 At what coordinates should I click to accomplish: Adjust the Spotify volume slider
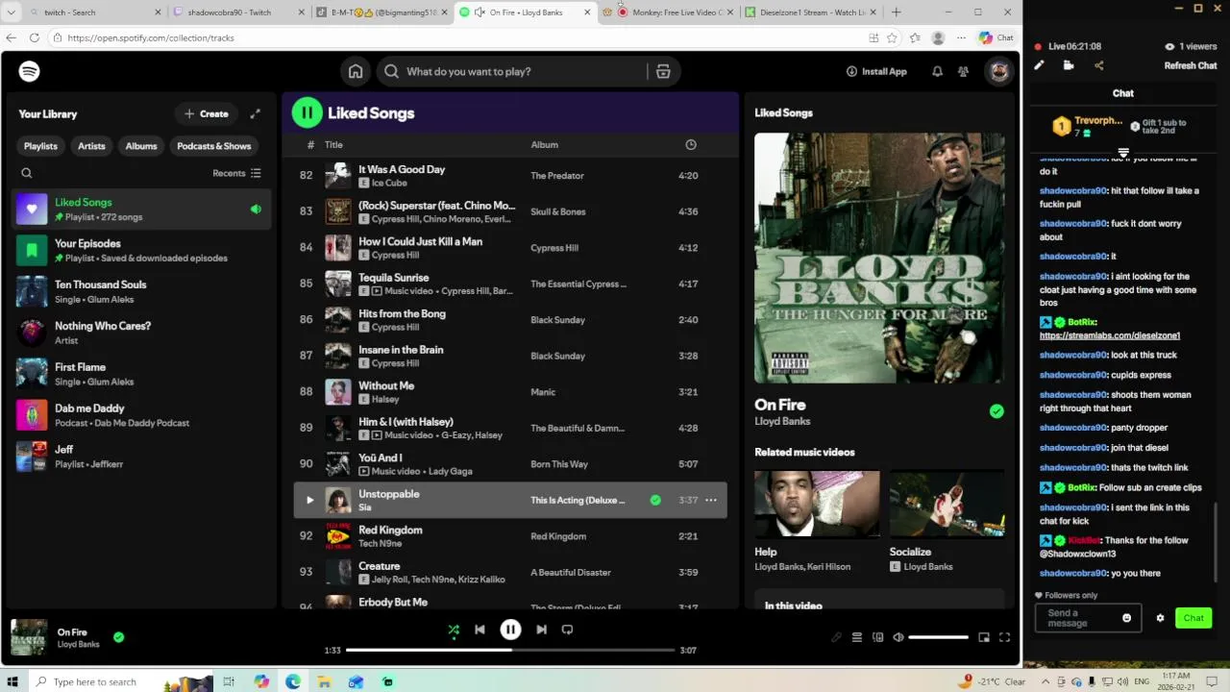(938, 637)
